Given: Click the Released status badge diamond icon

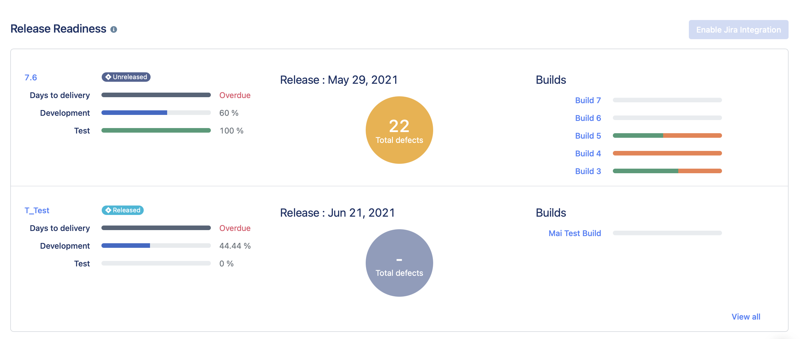Looking at the screenshot, I should pyautogui.click(x=108, y=210).
